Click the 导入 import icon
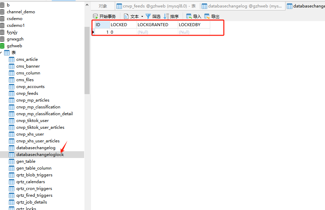Image resolution: width=325 pixels, height=210 pixels. point(189,16)
